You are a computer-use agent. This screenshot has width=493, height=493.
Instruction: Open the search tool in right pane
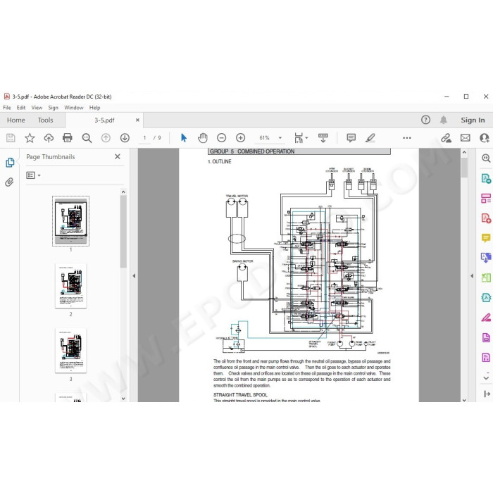point(486,158)
